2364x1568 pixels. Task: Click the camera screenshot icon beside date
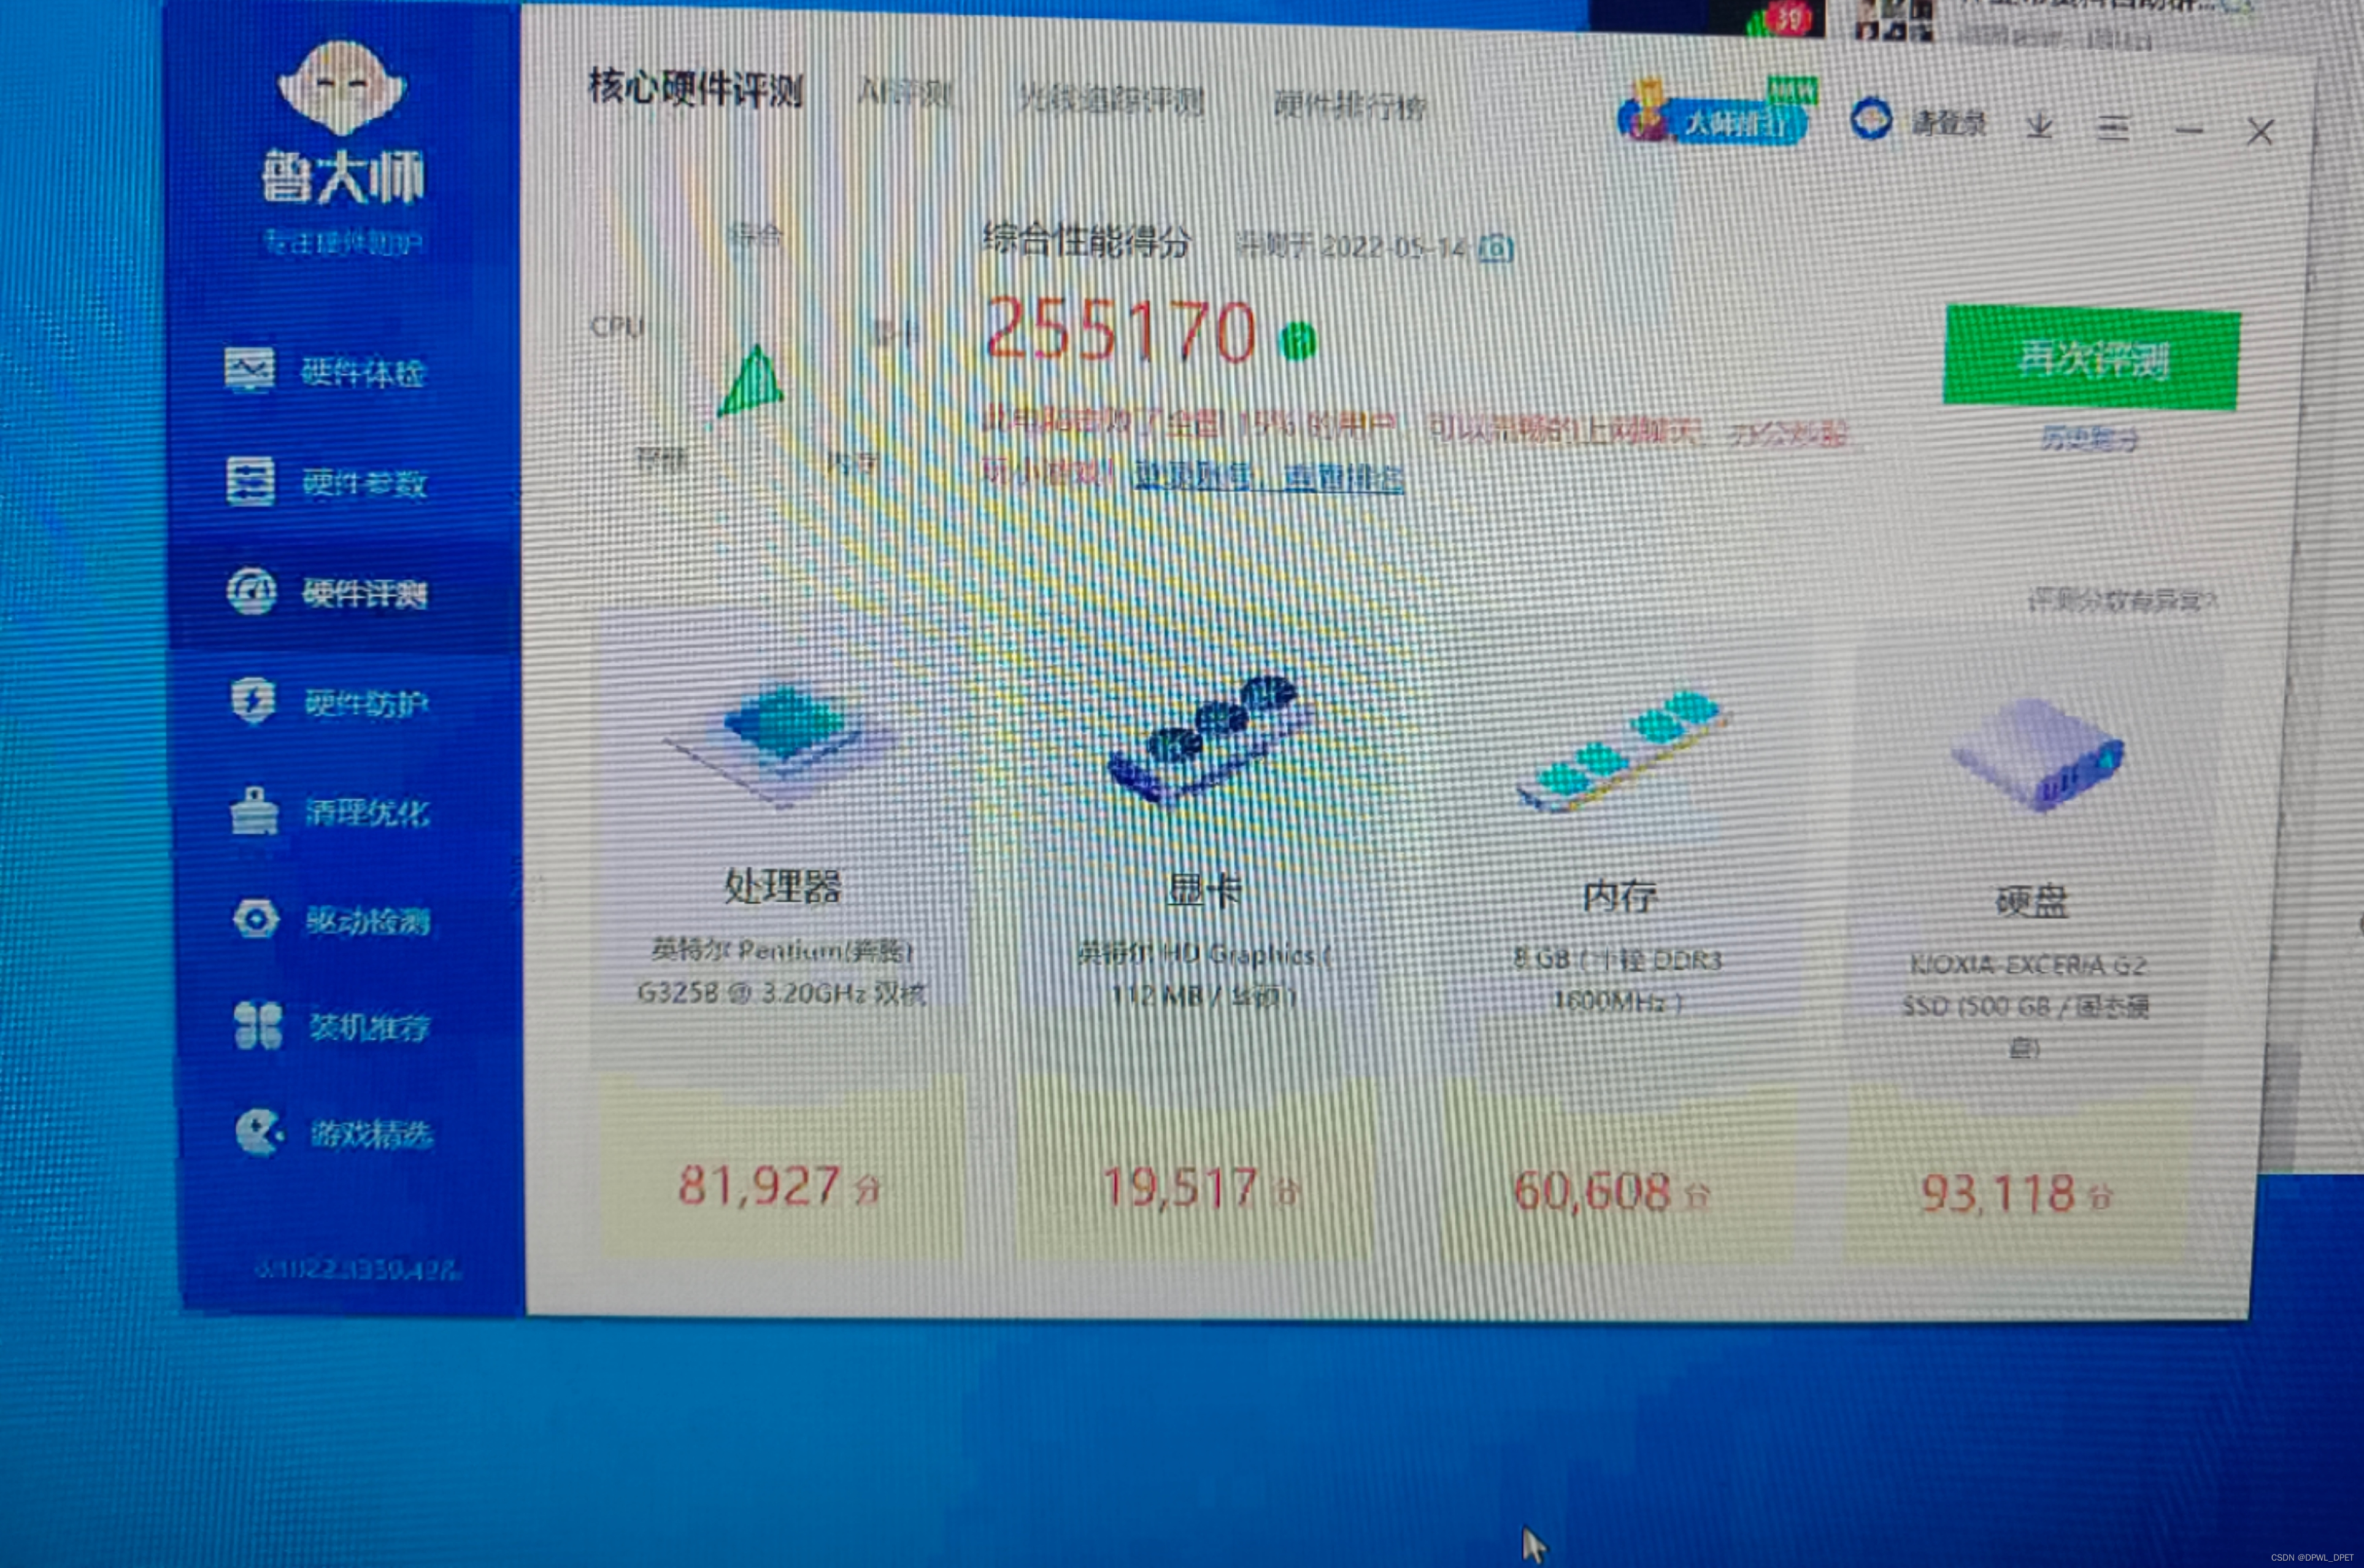click(x=1496, y=248)
